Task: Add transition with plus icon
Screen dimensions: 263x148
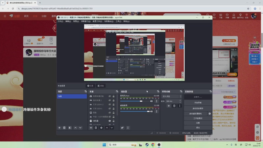Action: 169,106
